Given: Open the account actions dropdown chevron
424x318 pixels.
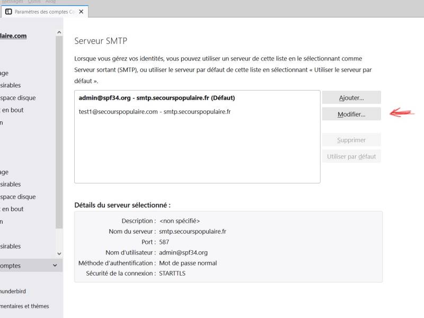Looking at the screenshot, I should pos(55,266).
